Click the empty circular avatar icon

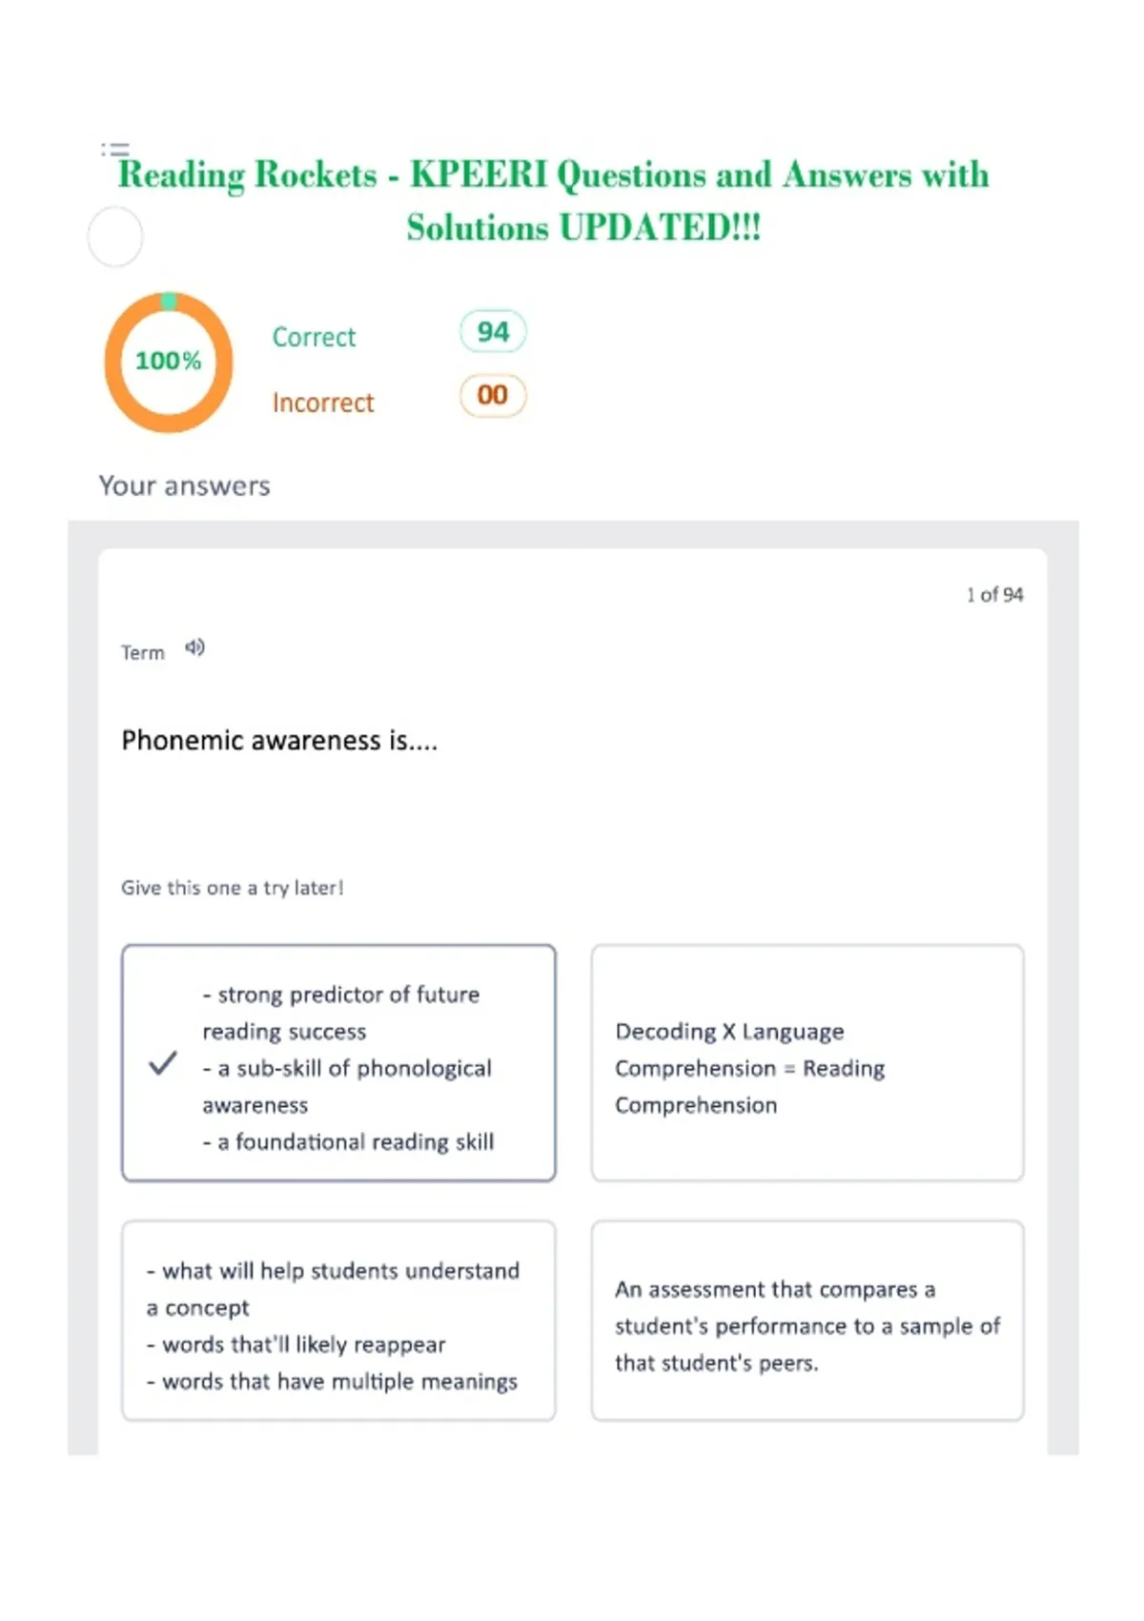(x=115, y=236)
